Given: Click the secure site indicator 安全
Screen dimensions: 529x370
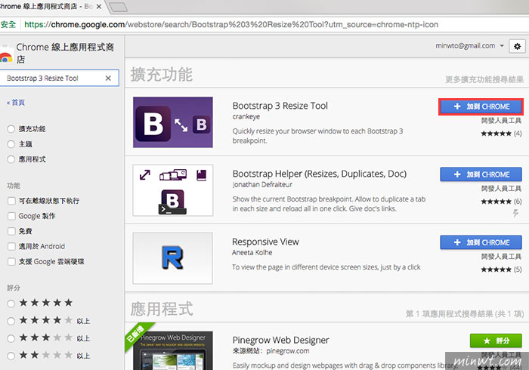Looking at the screenshot, I should (8, 24).
